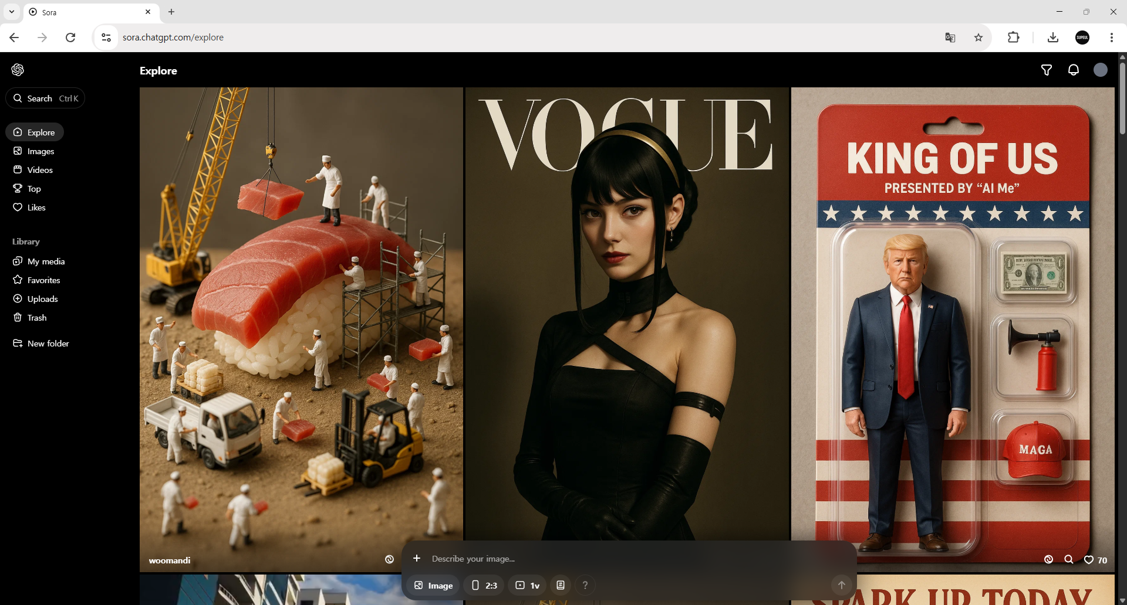This screenshot has height=605, width=1127.
Task: Open browser downloads icon
Action: pyautogui.click(x=1053, y=38)
